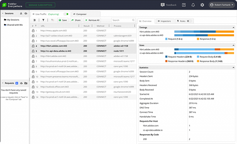Open the Feedback speech bubble

(x=163, y=5)
